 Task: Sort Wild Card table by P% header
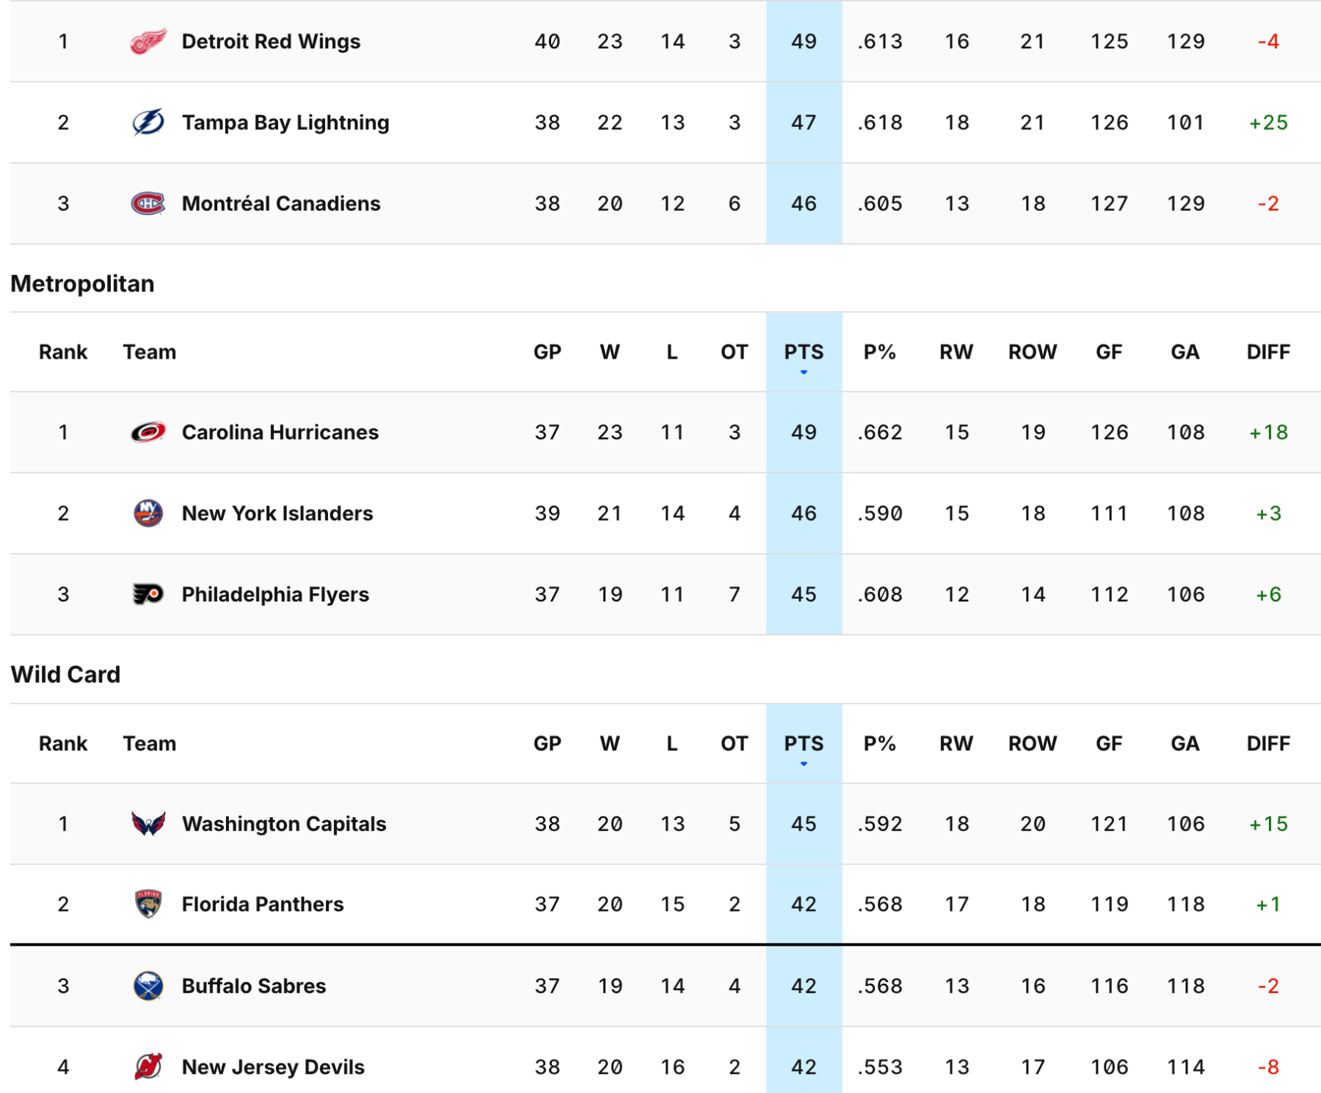coord(879,744)
